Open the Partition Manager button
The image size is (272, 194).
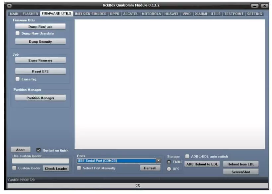click(x=40, y=98)
